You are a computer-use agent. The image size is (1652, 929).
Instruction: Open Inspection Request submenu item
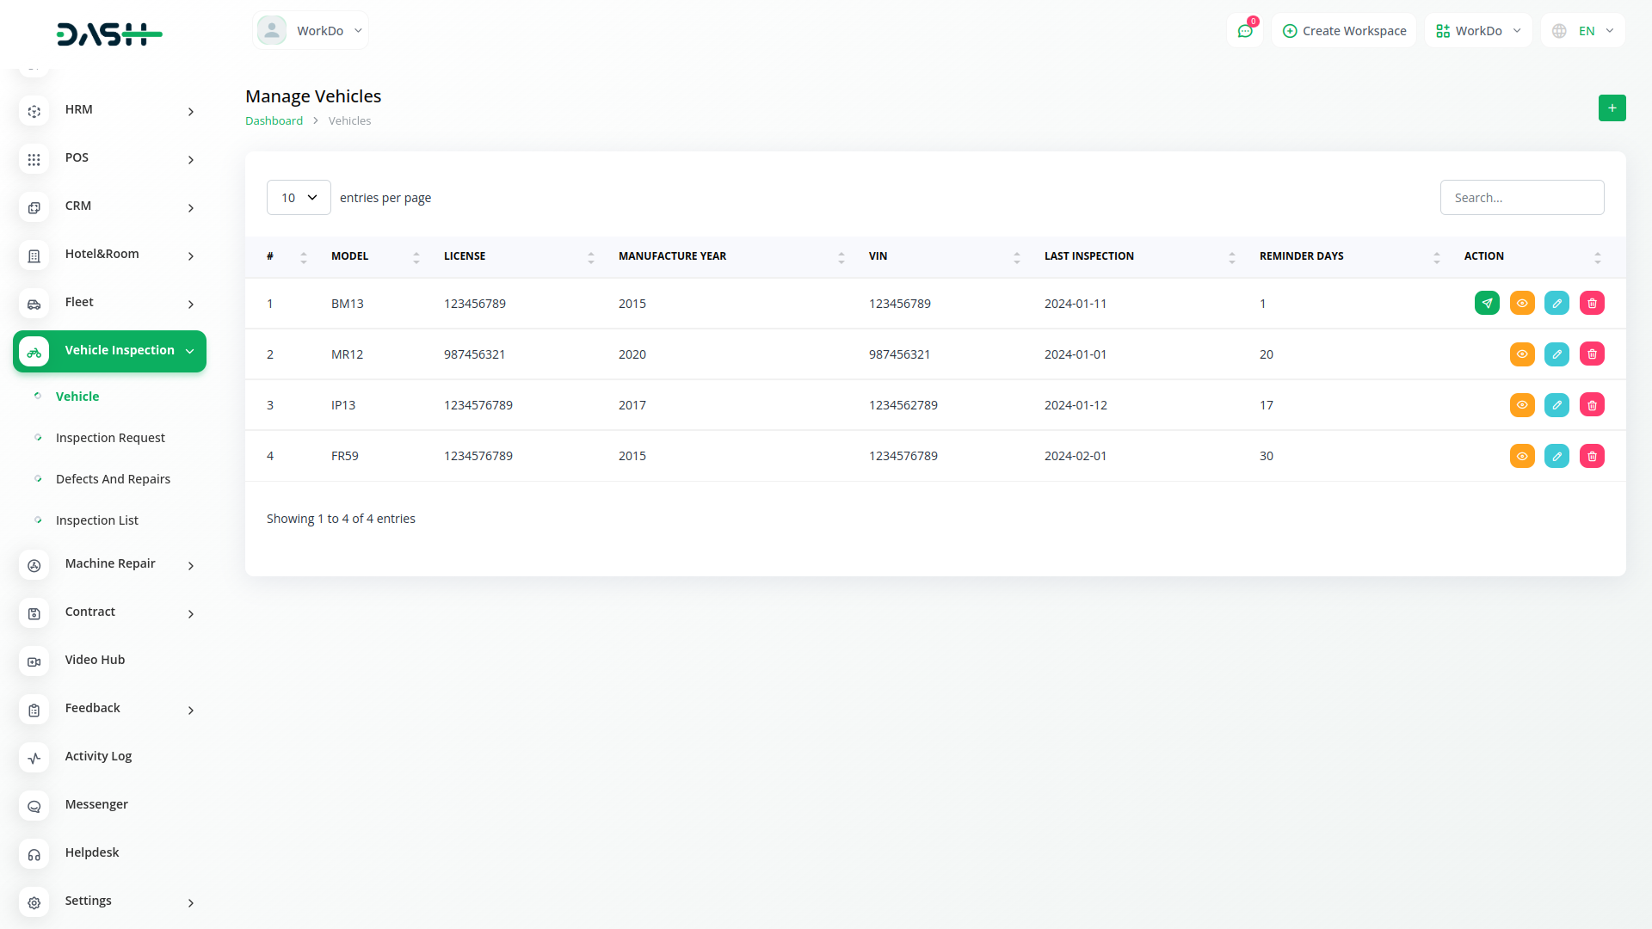click(110, 438)
